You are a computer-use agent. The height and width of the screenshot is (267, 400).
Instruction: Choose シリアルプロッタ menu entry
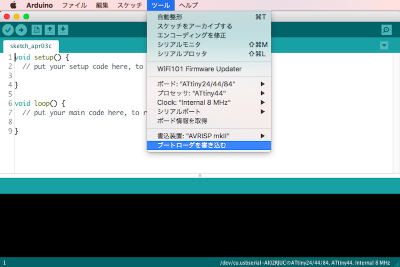[209, 54]
